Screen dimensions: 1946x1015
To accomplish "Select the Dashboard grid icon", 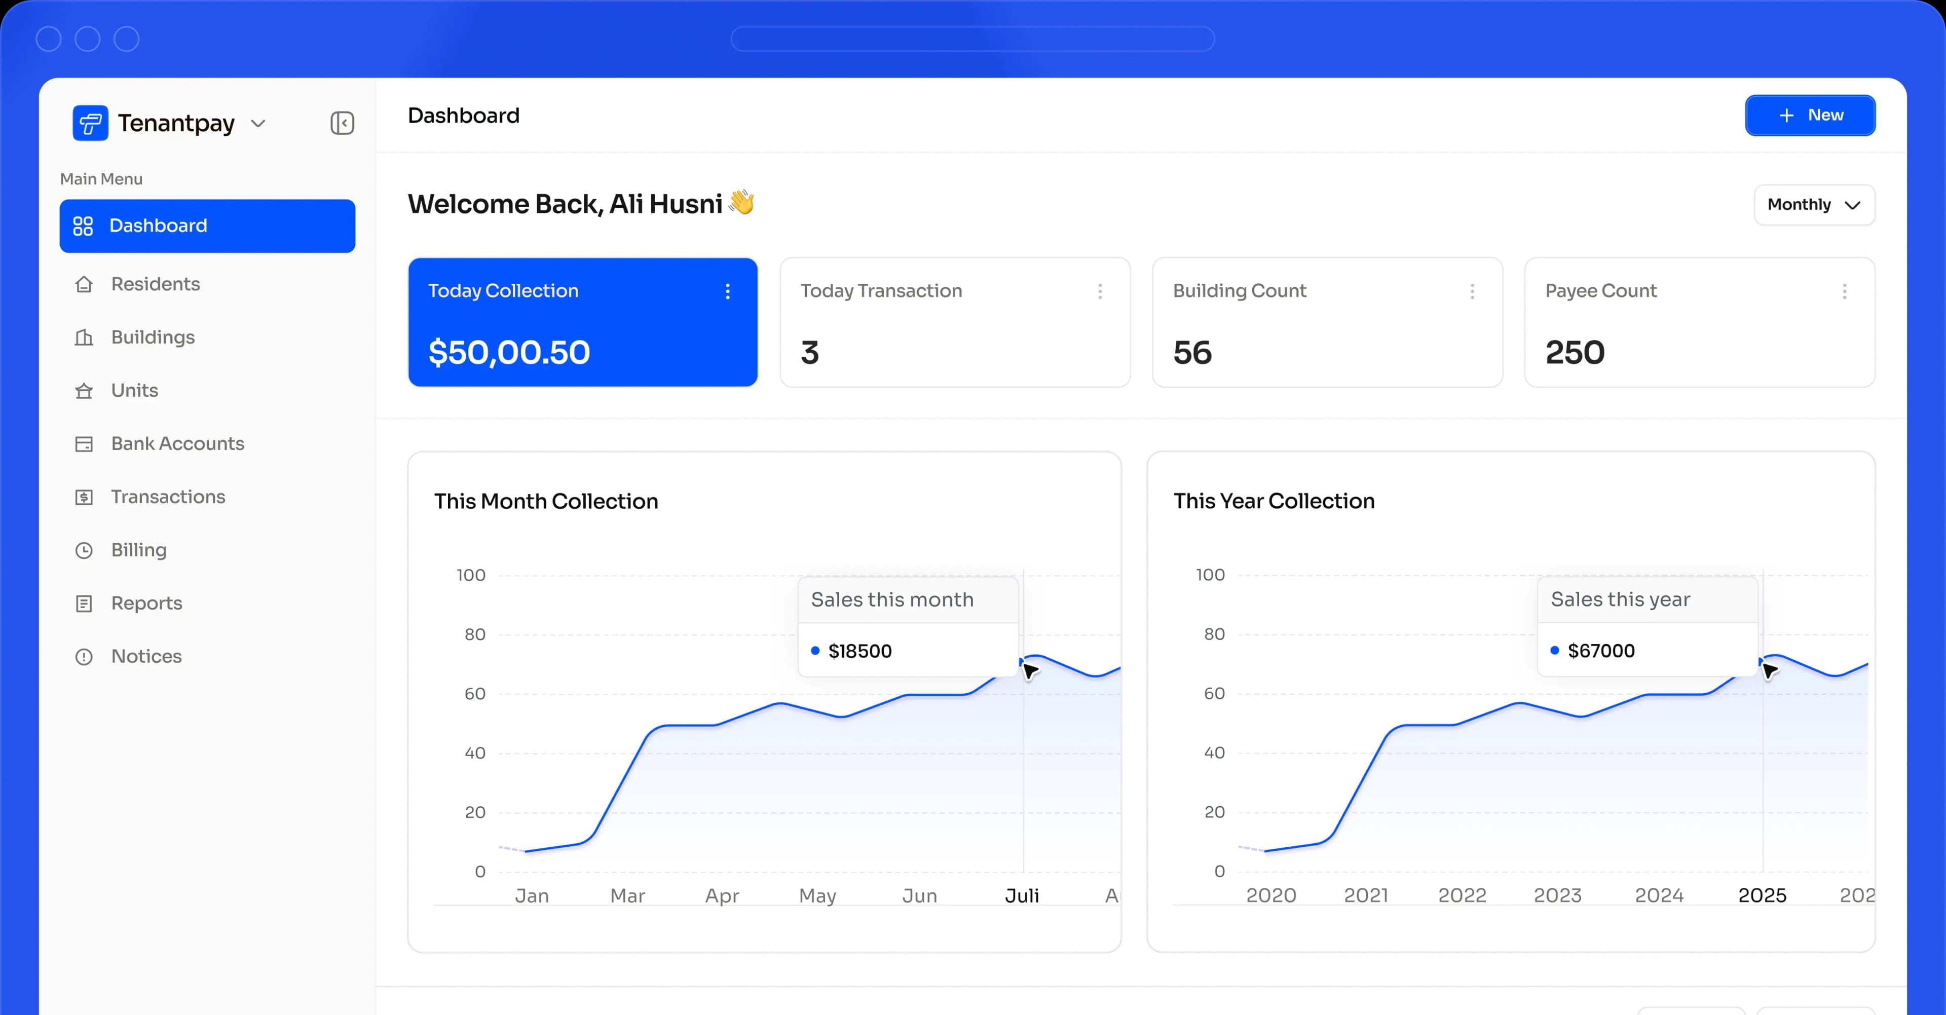I will point(83,225).
